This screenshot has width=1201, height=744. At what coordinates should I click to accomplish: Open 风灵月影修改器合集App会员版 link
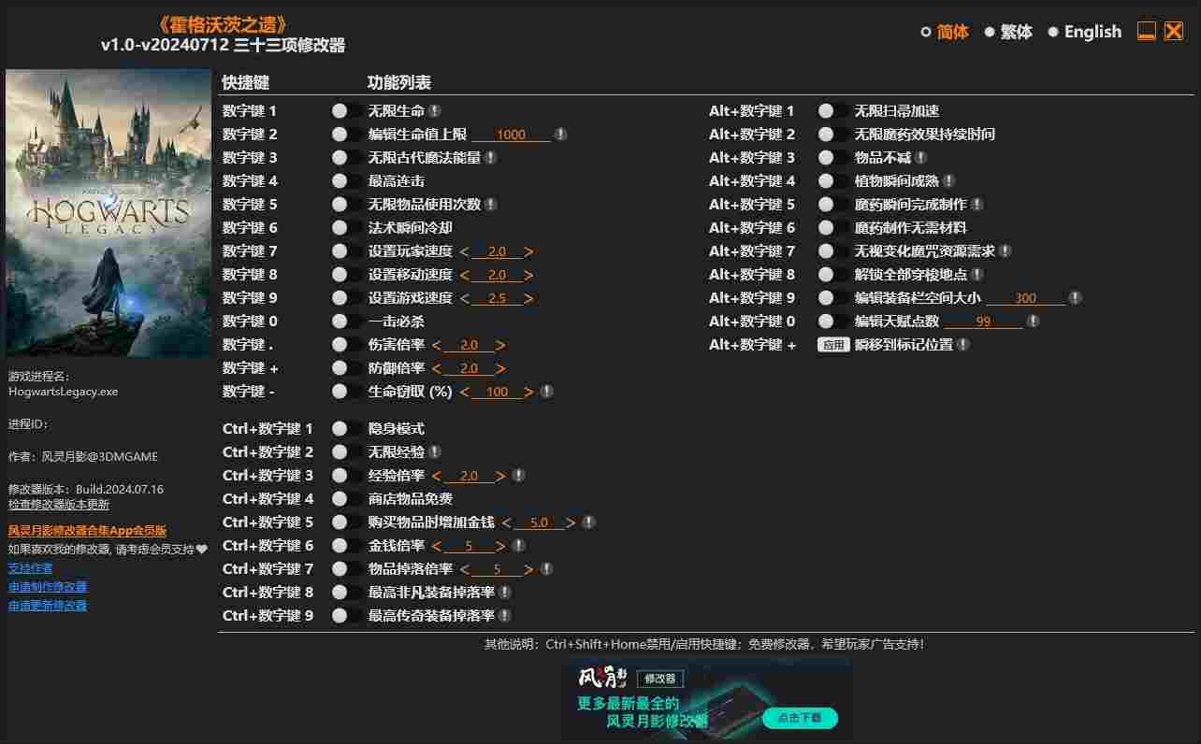pyautogui.click(x=87, y=530)
